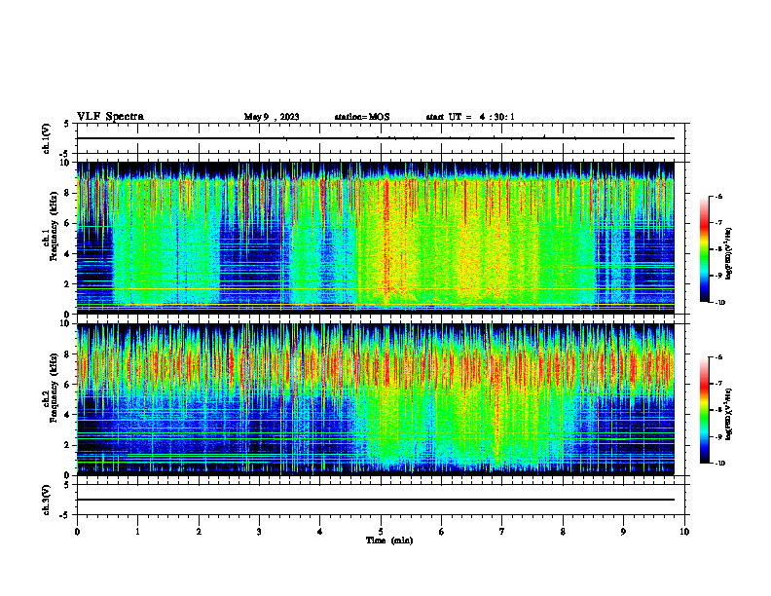Viewport: 771px width, 596px height.
Task: Click Time axis tick label "0"
Action: (77, 532)
